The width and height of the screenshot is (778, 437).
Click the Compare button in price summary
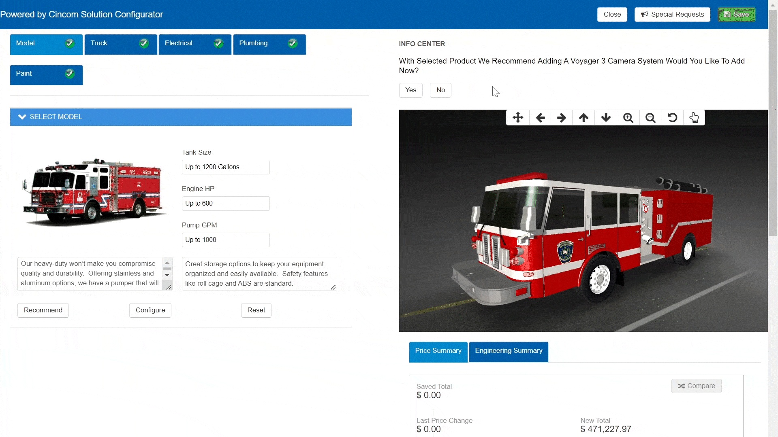696,386
